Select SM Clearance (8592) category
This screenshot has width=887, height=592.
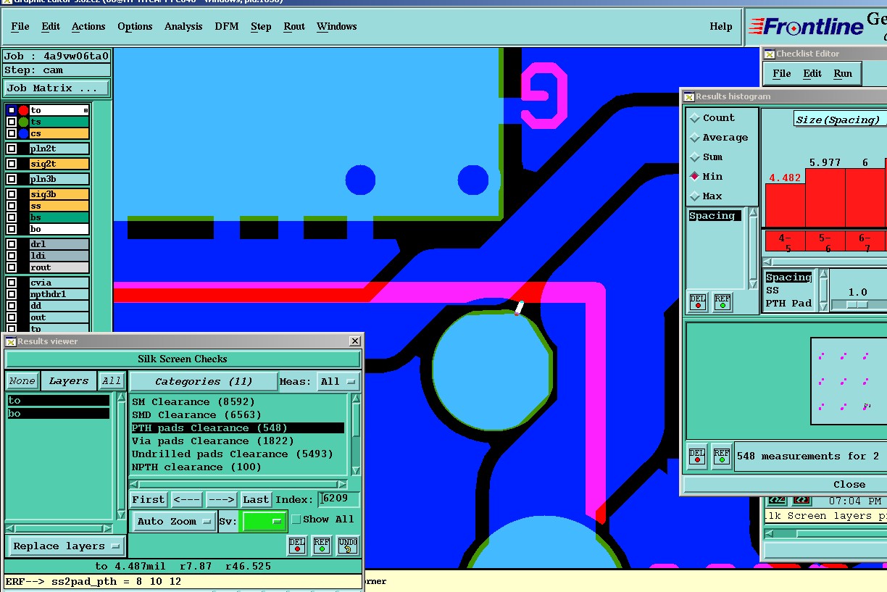click(238, 402)
